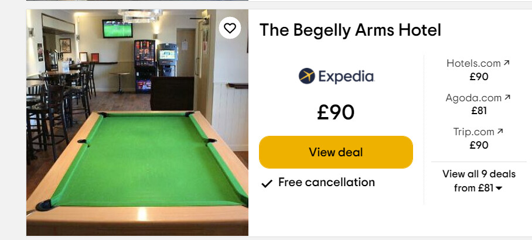Viewport: 532px width, 240px height.
Task: Click the Free cancellation checkmark icon
Action: point(267,183)
